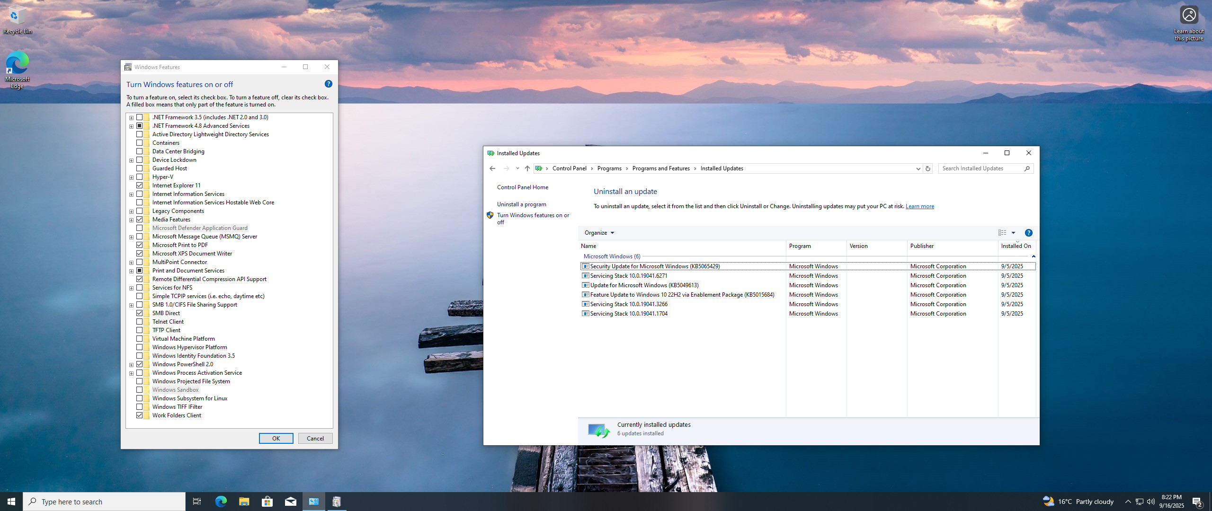Click Programs in the breadcrumb path

tap(609, 168)
